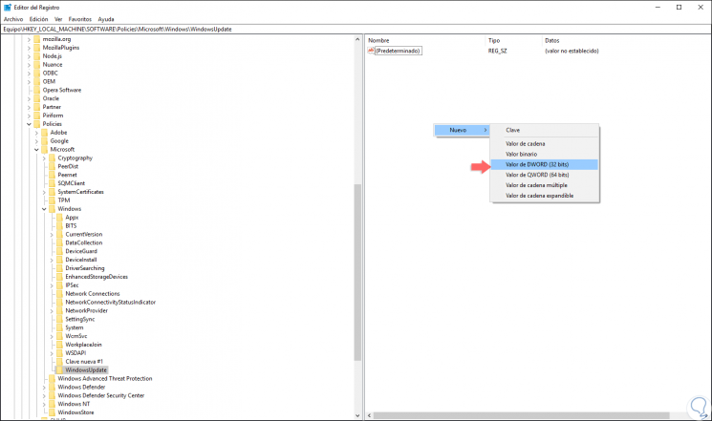This screenshot has width=712, height=421.
Task: Select the Clave nueva #1 folder icon
Action: [x=59, y=362]
